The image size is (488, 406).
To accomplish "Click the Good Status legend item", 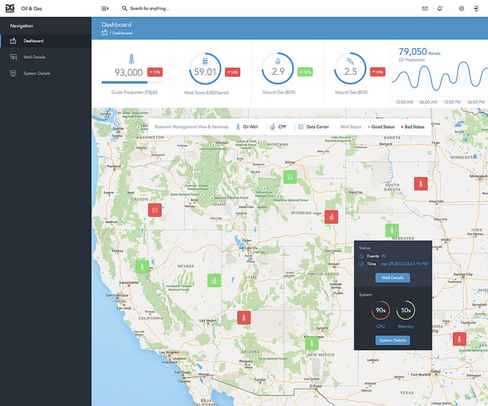I will click(381, 127).
